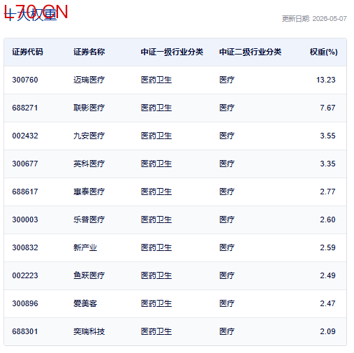Click stock code 300832
354x353 pixels.
point(25,247)
